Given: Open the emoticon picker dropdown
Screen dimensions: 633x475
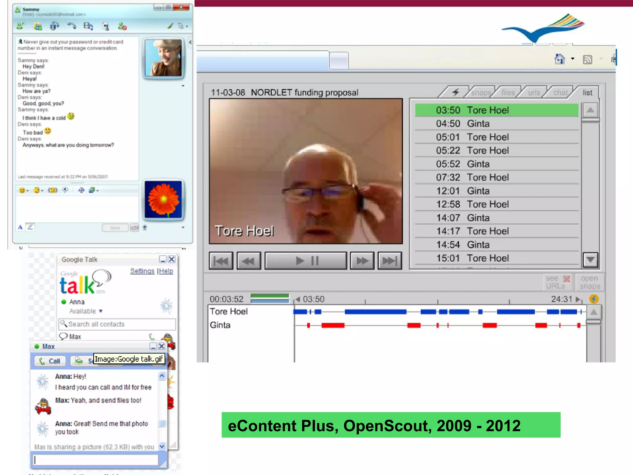Looking at the screenshot, I should point(23,190).
